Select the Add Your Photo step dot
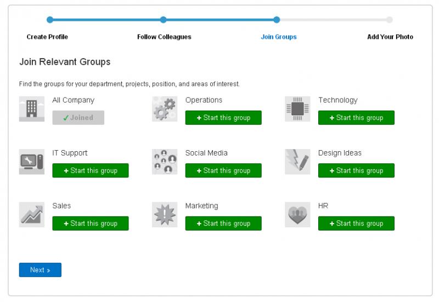Image resolution: width=439 pixels, height=304 pixels. coord(389,20)
